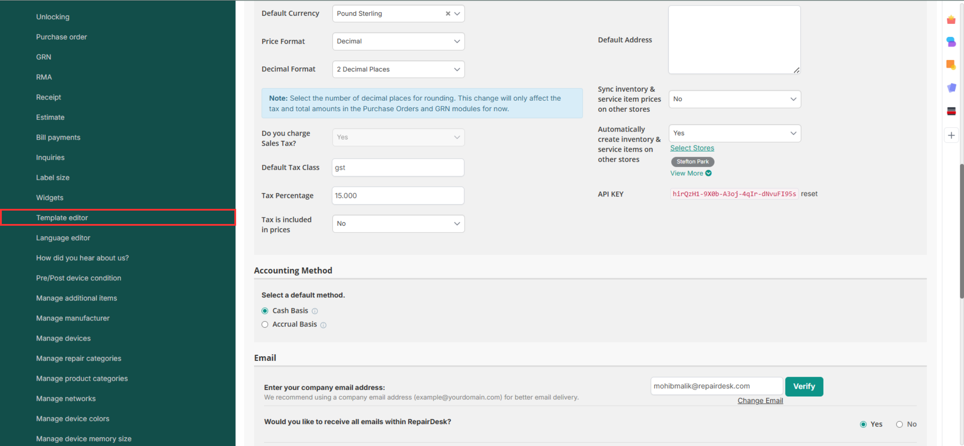Click the Tax Percentage input field
Viewport: 964px width, 446px height.
398,195
